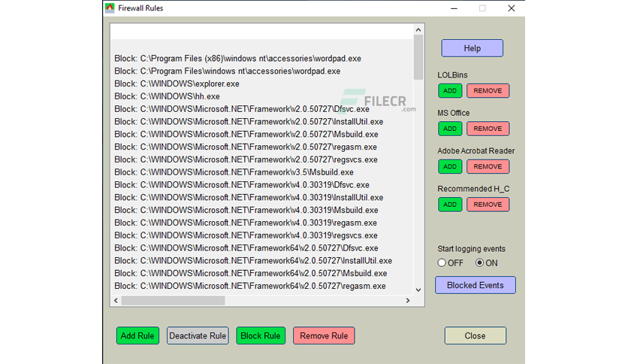Open the Blocked Events list
Screen dimensions: 628x364
click(x=476, y=285)
